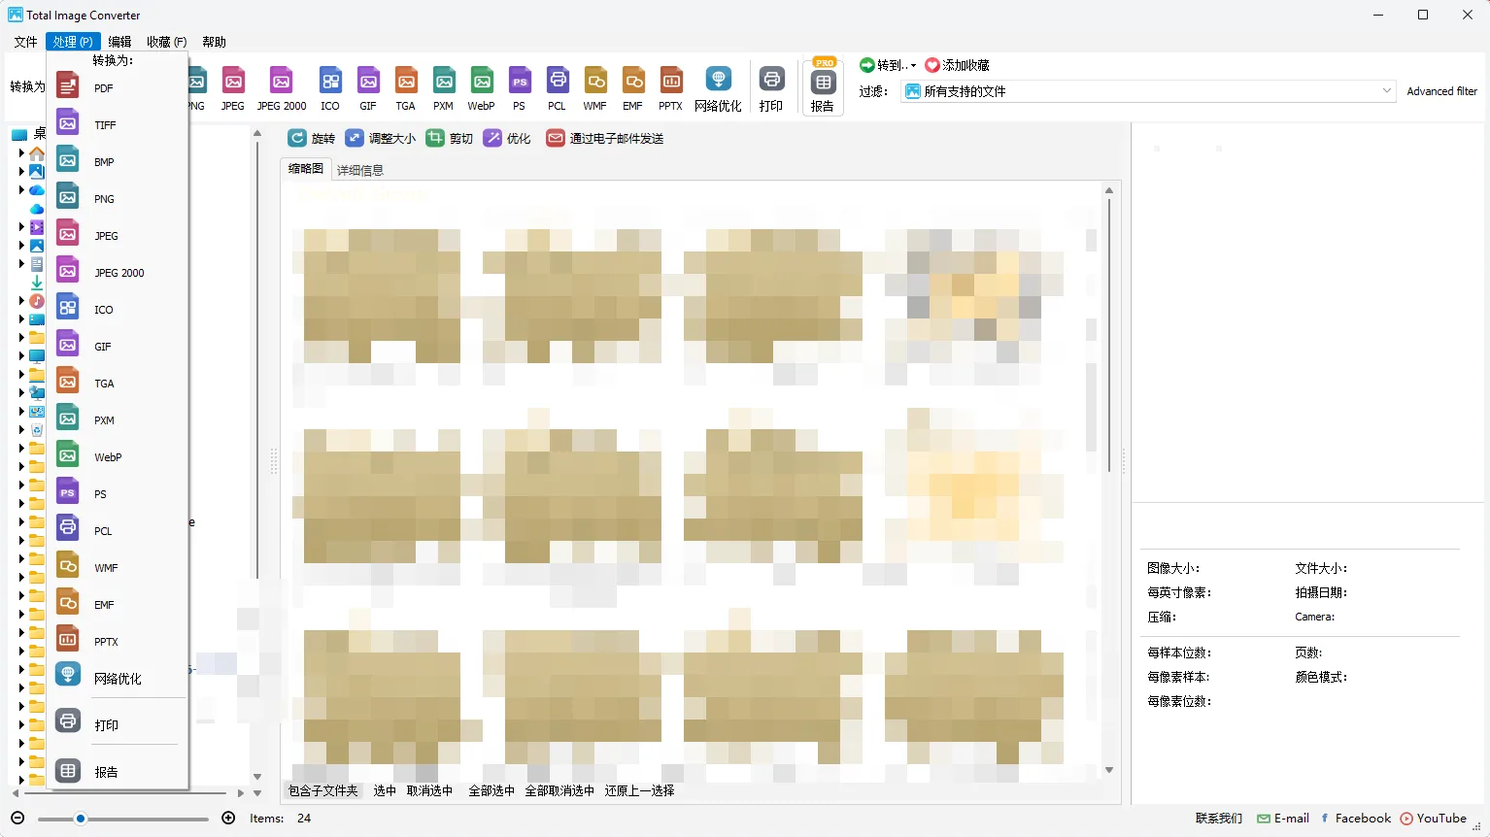Click the JPEG 2000 toolbar conversion icon
Image resolution: width=1490 pixels, height=837 pixels.
click(x=281, y=88)
